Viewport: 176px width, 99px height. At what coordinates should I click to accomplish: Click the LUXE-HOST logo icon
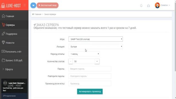(x=3, y=5)
